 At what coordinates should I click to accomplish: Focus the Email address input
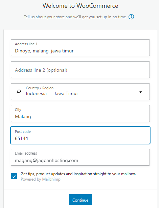click(80, 157)
